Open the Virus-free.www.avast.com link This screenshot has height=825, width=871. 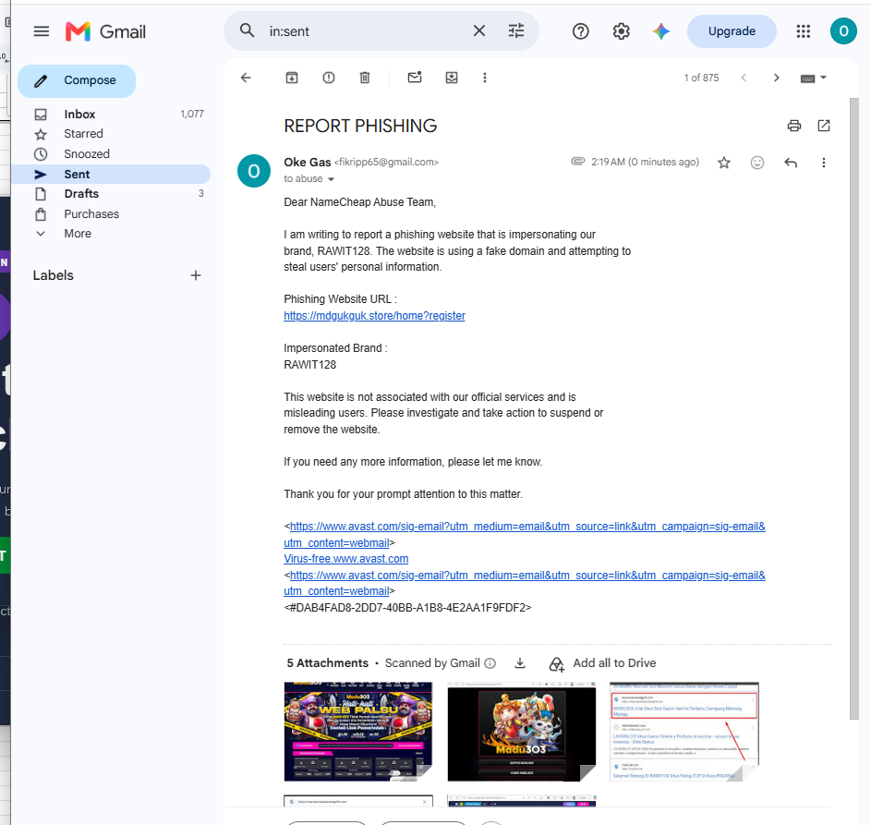[346, 559]
